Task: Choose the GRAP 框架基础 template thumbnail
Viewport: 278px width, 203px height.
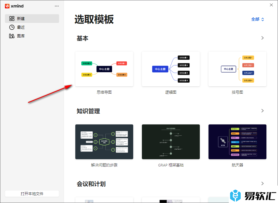Action: 171,142
